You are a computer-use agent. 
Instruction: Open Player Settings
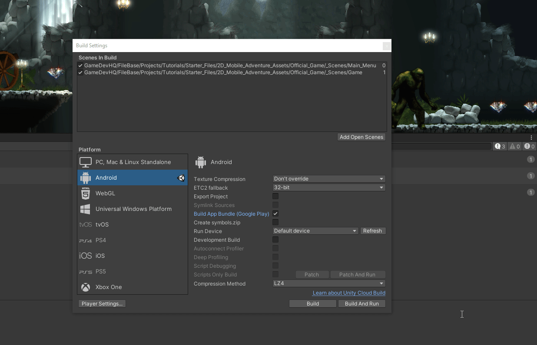[102, 304]
